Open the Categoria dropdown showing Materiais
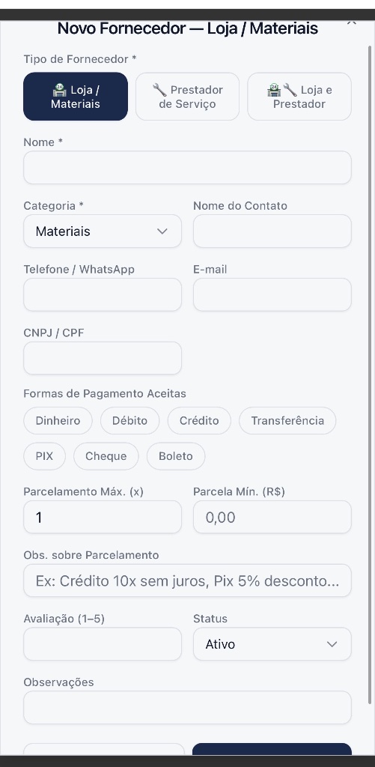The width and height of the screenshot is (375, 767). click(103, 231)
